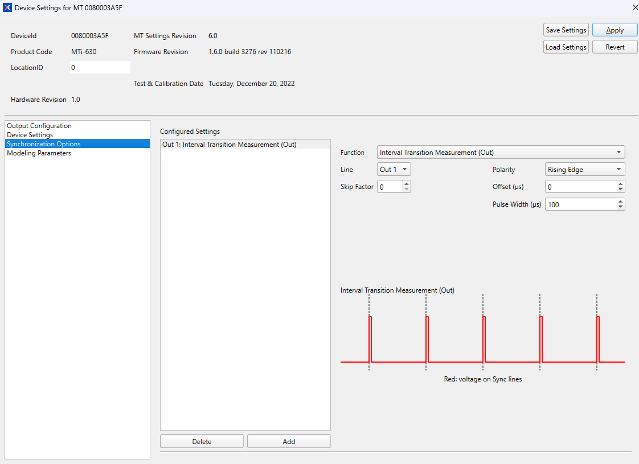Click the date 'Tuesday, December 20, 2022'
The width and height of the screenshot is (639, 464).
click(x=252, y=84)
